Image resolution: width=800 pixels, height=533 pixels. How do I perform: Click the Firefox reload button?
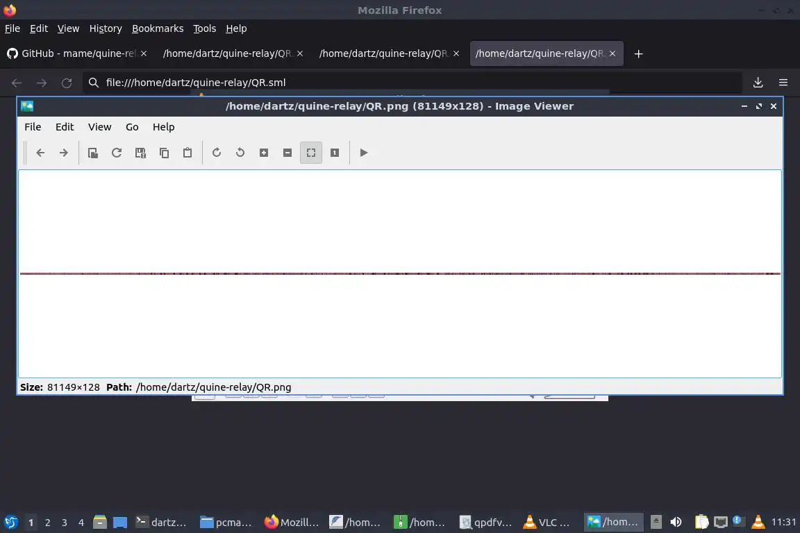point(67,83)
